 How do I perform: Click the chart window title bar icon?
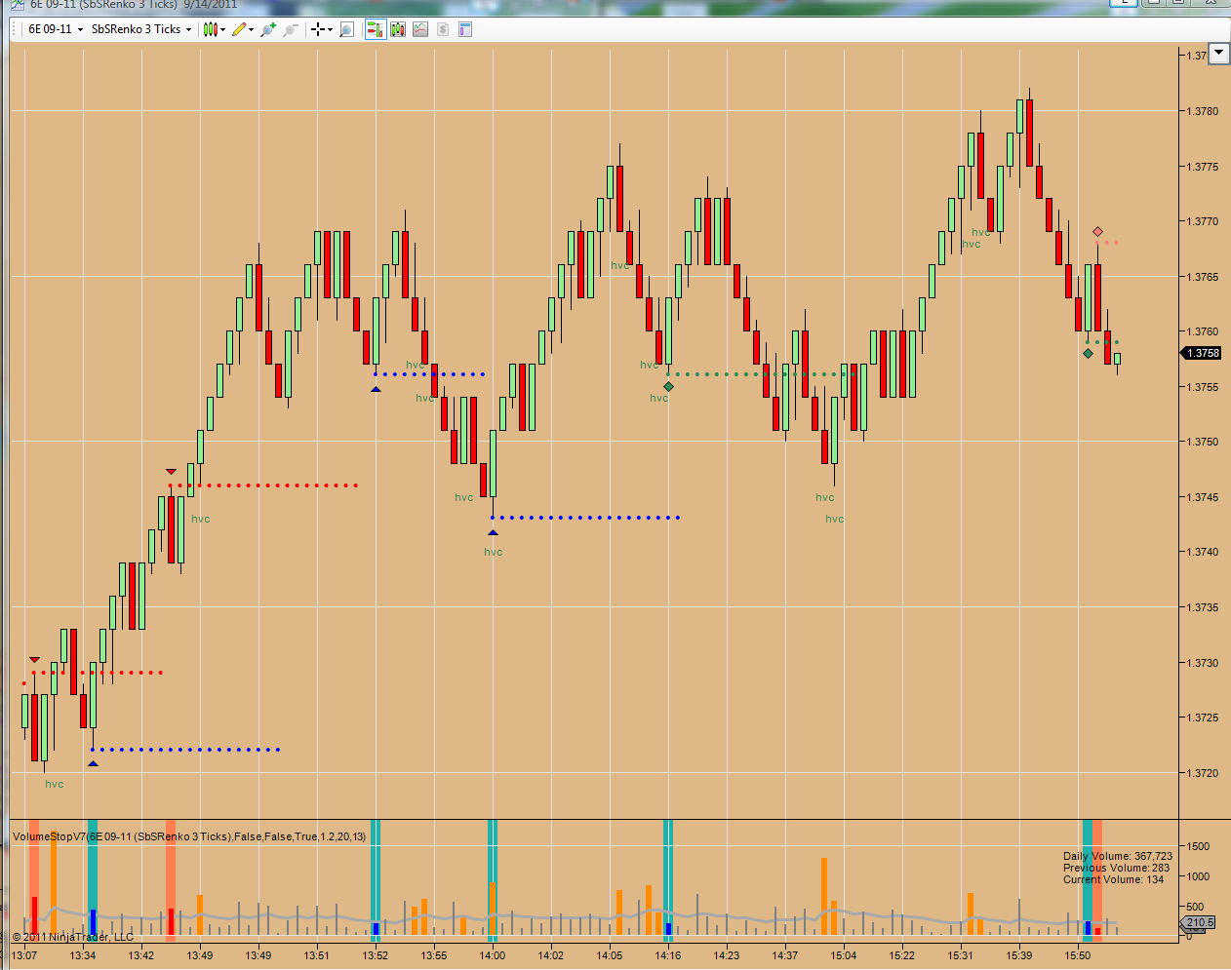[20, 4]
